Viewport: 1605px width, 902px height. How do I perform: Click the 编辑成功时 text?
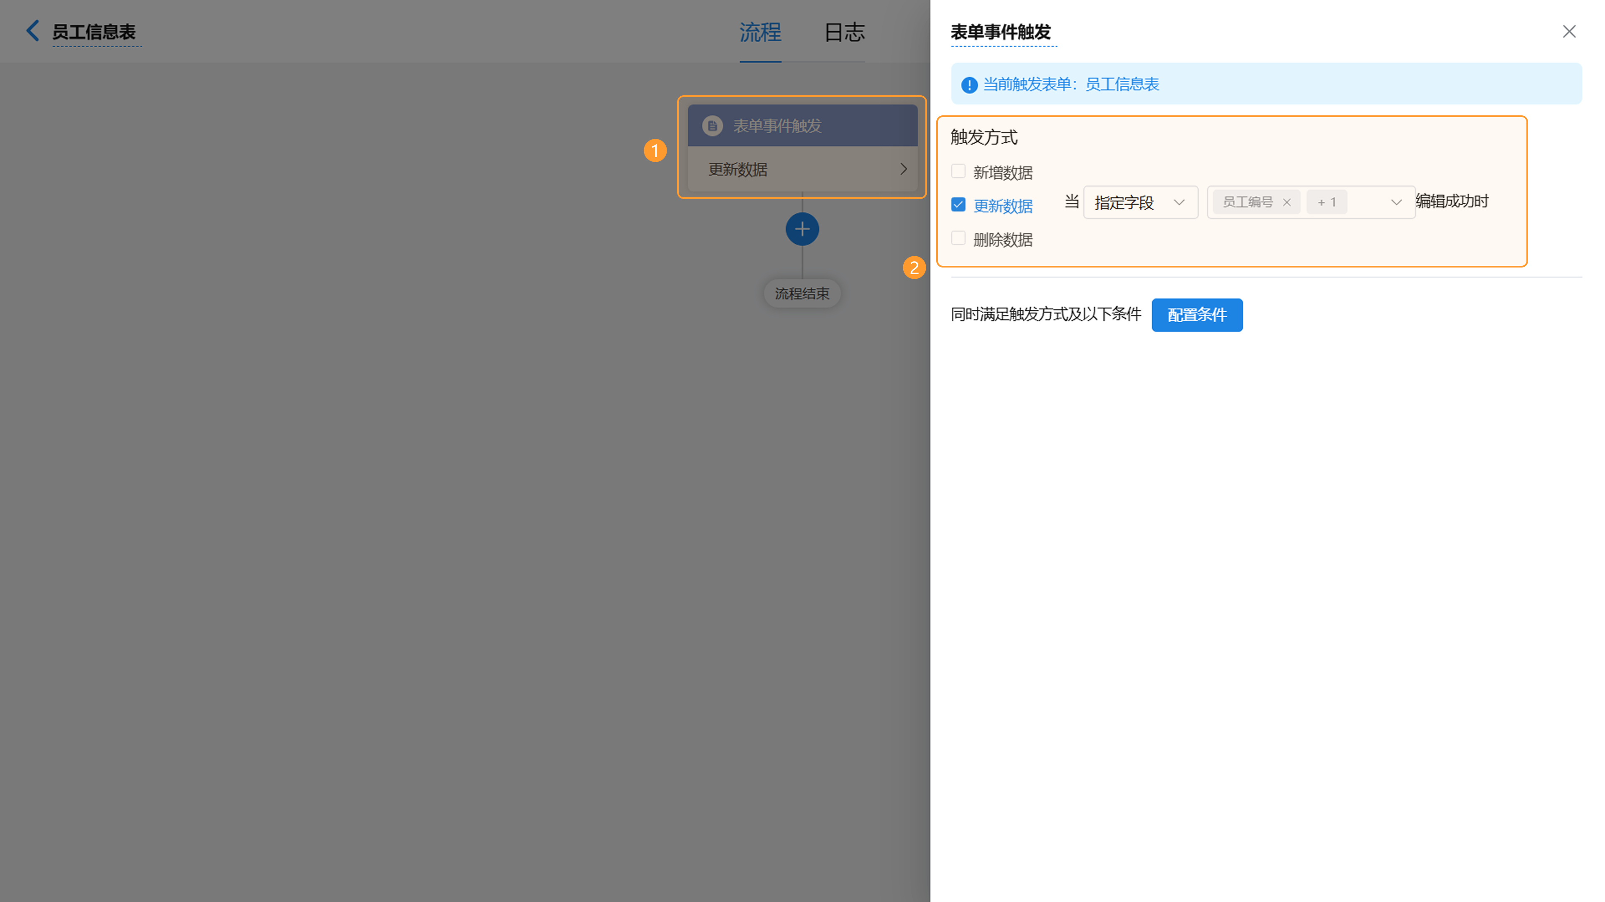(x=1452, y=201)
